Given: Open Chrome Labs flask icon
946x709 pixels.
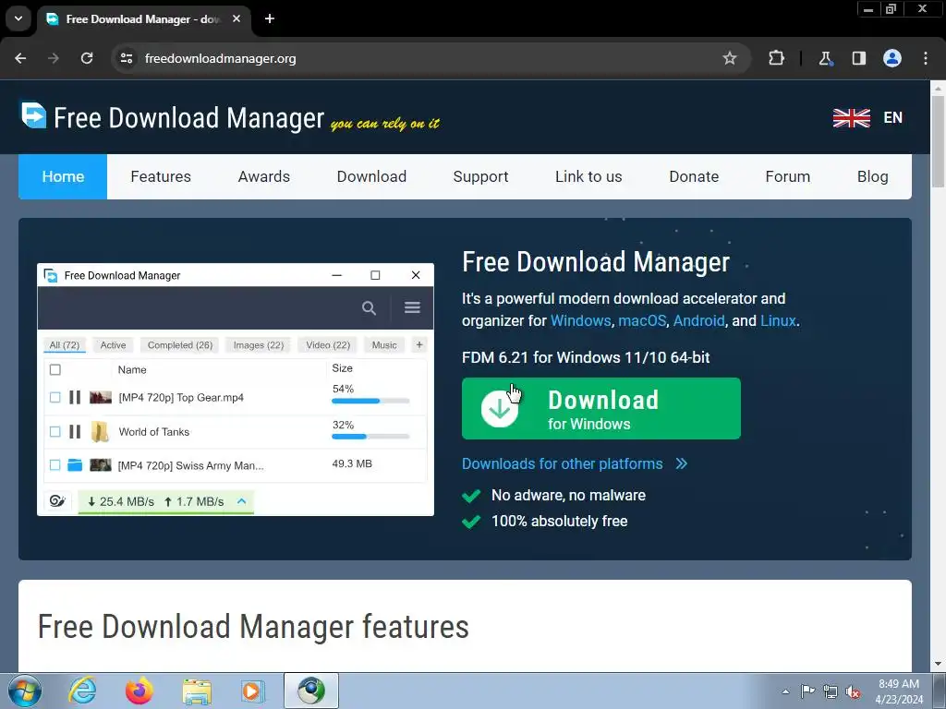Looking at the screenshot, I should pos(825,58).
